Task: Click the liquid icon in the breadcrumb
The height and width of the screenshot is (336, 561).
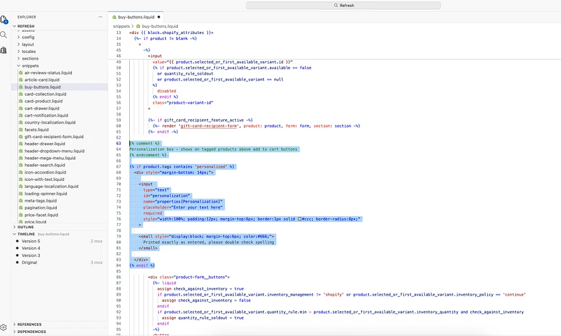Action: click(x=138, y=26)
